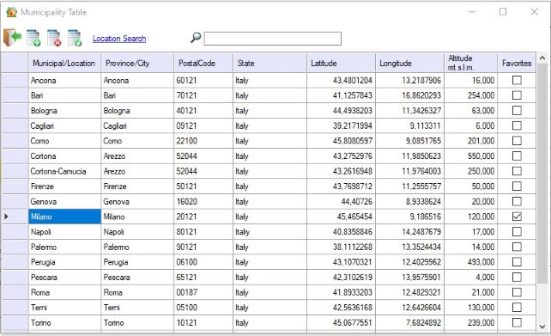
Task: Delete record with red X document icon
Action: coord(54,38)
